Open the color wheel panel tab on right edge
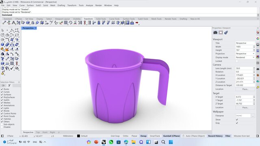Viewport: 260px width, 146px height. (x=258, y=39)
